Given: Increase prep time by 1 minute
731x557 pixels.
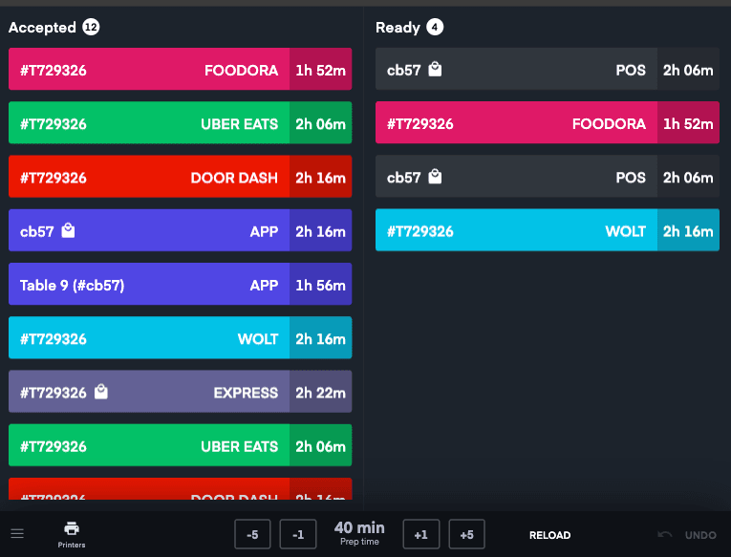Looking at the screenshot, I should point(420,535).
